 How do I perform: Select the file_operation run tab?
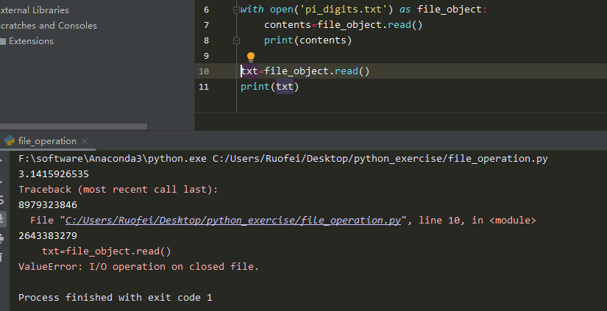coord(47,141)
